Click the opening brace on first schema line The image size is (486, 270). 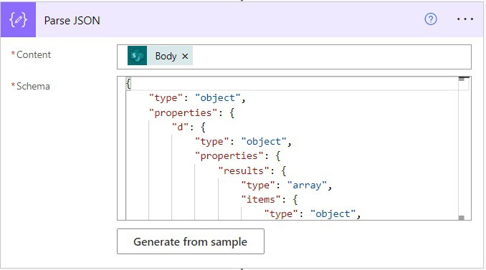pos(128,84)
